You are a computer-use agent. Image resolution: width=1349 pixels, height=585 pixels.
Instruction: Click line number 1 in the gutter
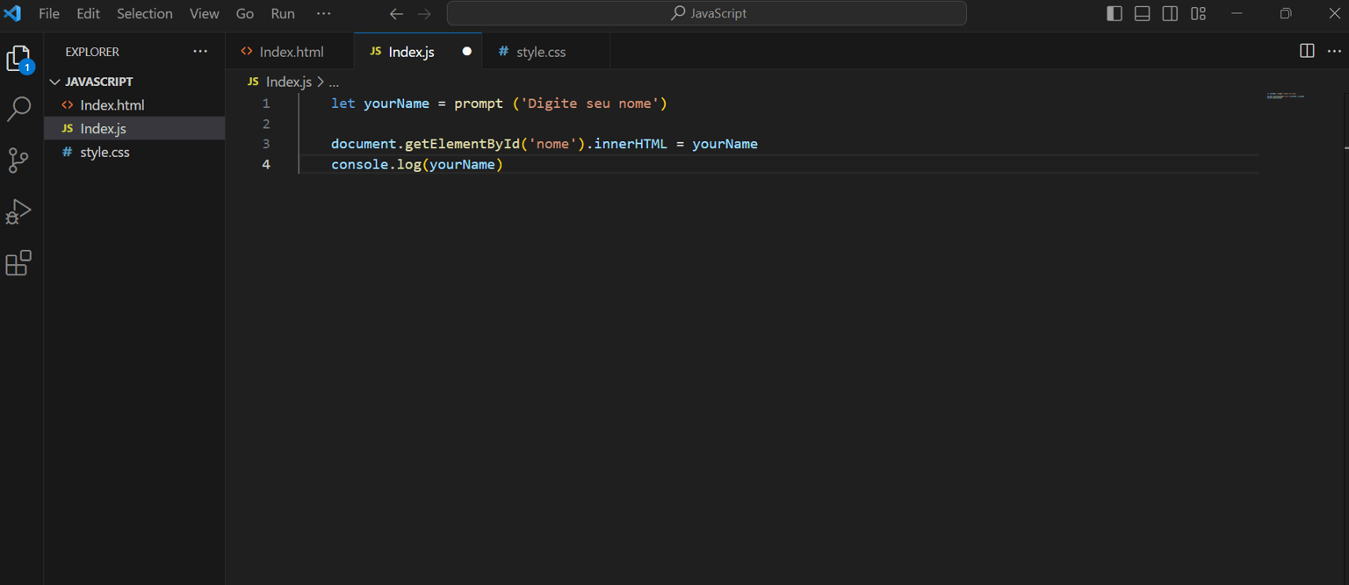point(266,103)
